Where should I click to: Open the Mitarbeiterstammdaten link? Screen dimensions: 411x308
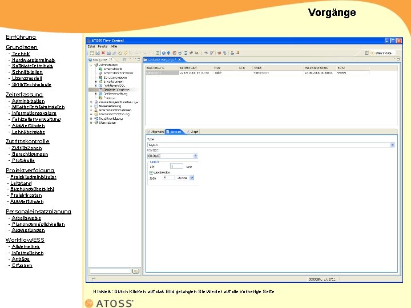pos(38,107)
